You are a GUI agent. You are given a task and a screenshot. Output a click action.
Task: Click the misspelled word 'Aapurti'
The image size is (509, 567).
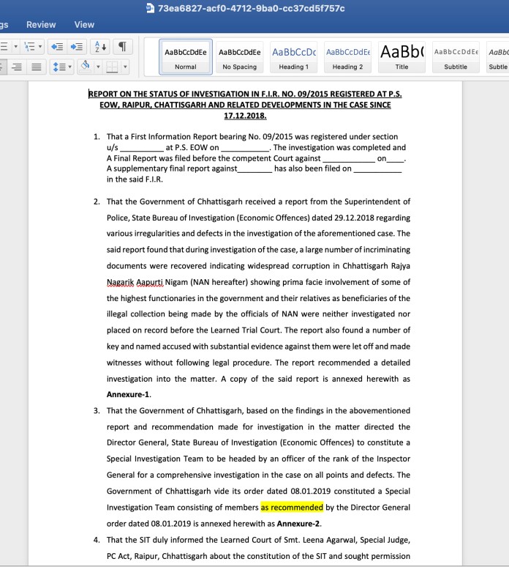pyautogui.click(x=150, y=282)
